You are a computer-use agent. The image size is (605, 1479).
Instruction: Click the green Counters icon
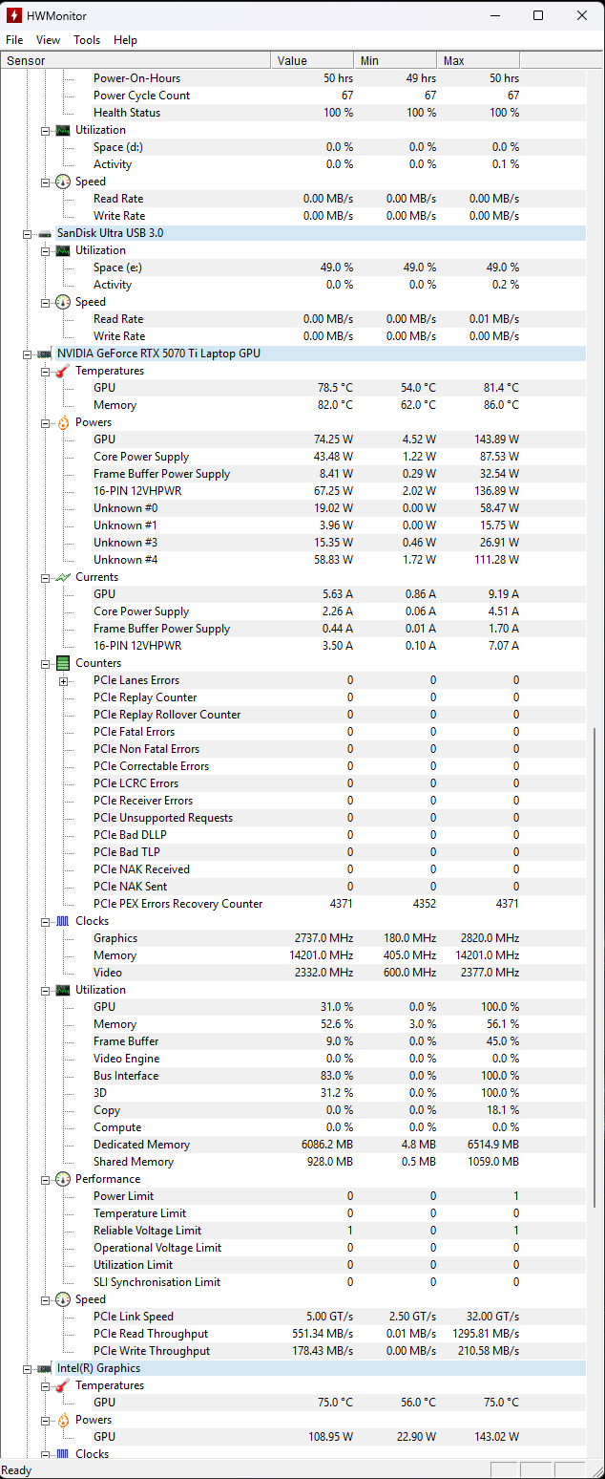pyautogui.click(x=63, y=663)
